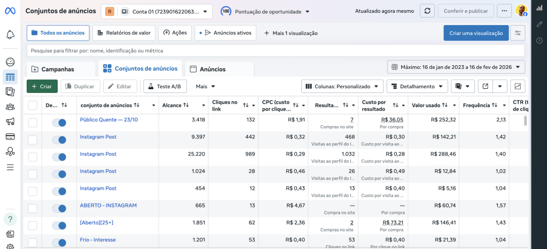This screenshot has width=547, height=249.
Task: Click the megaphone advertising icon in sidebar
Action: pyautogui.click(x=10, y=121)
